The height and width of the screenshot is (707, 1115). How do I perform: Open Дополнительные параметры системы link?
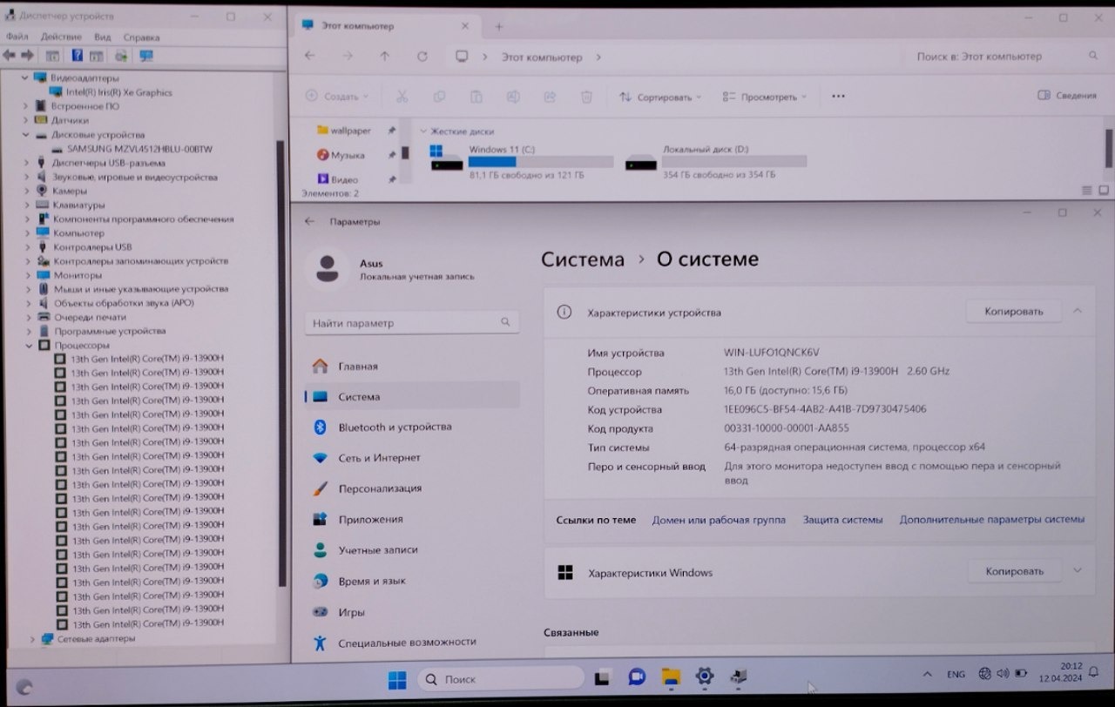click(x=992, y=519)
